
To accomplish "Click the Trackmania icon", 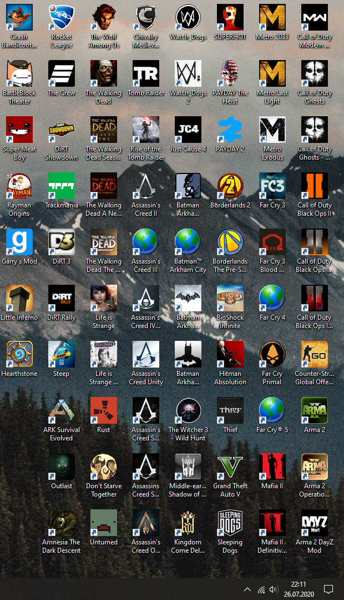I will [62, 186].
